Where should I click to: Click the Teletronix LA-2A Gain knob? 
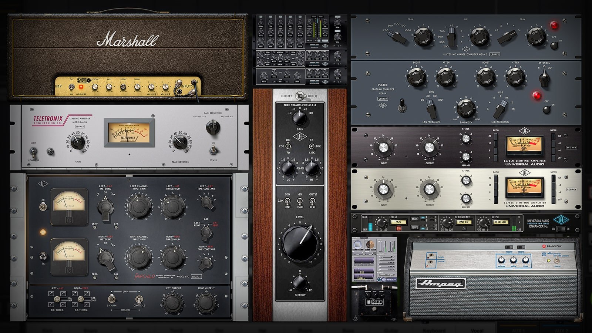point(78,142)
